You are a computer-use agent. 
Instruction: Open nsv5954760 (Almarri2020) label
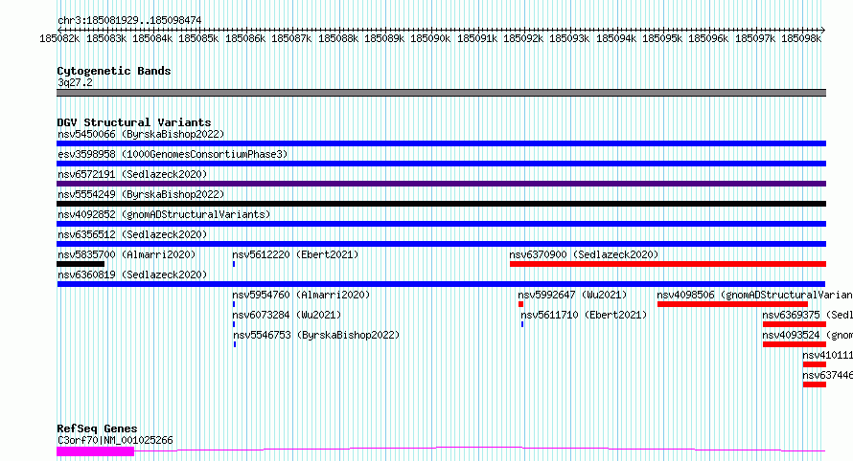coord(301,295)
